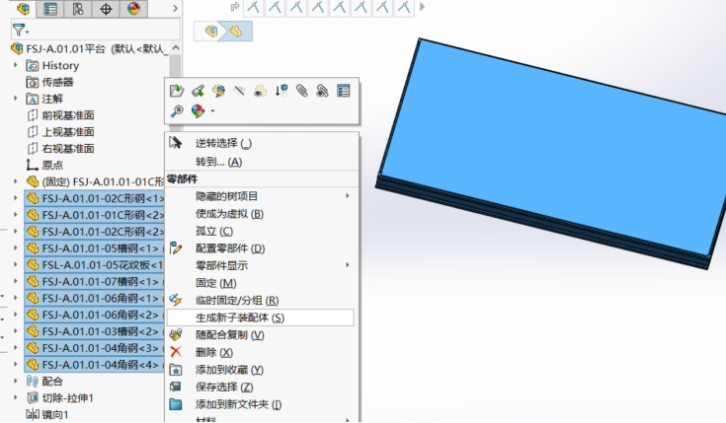The height and width of the screenshot is (423, 726).
Task: Click 添加到新文件夹 menu entry
Action: [238, 404]
